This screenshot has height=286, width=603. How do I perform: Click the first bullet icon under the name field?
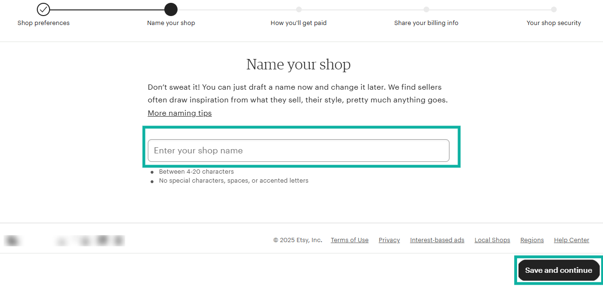[x=152, y=172]
